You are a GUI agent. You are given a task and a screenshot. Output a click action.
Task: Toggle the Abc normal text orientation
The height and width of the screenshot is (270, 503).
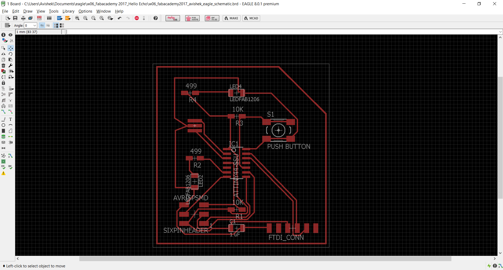42,25
